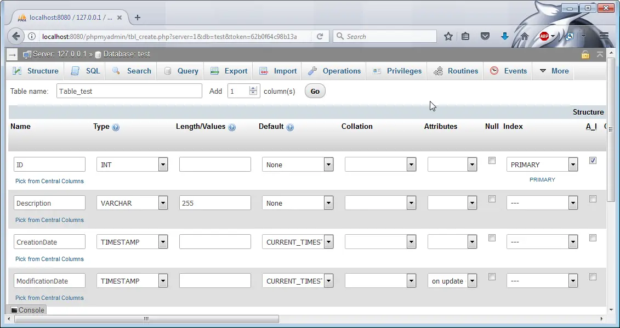This screenshot has width=620, height=328.
Task: Open the INT type dropdown for ID
Action: click(x=132, y=165)
